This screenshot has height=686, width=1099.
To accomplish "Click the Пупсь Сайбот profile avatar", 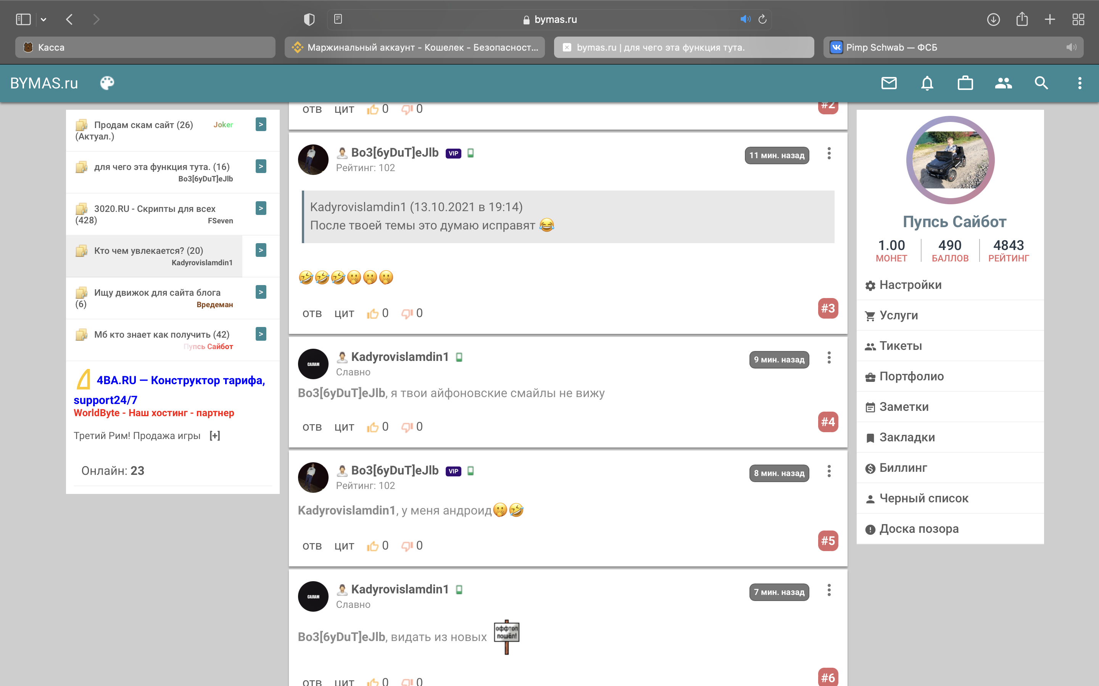I will 950,160.
